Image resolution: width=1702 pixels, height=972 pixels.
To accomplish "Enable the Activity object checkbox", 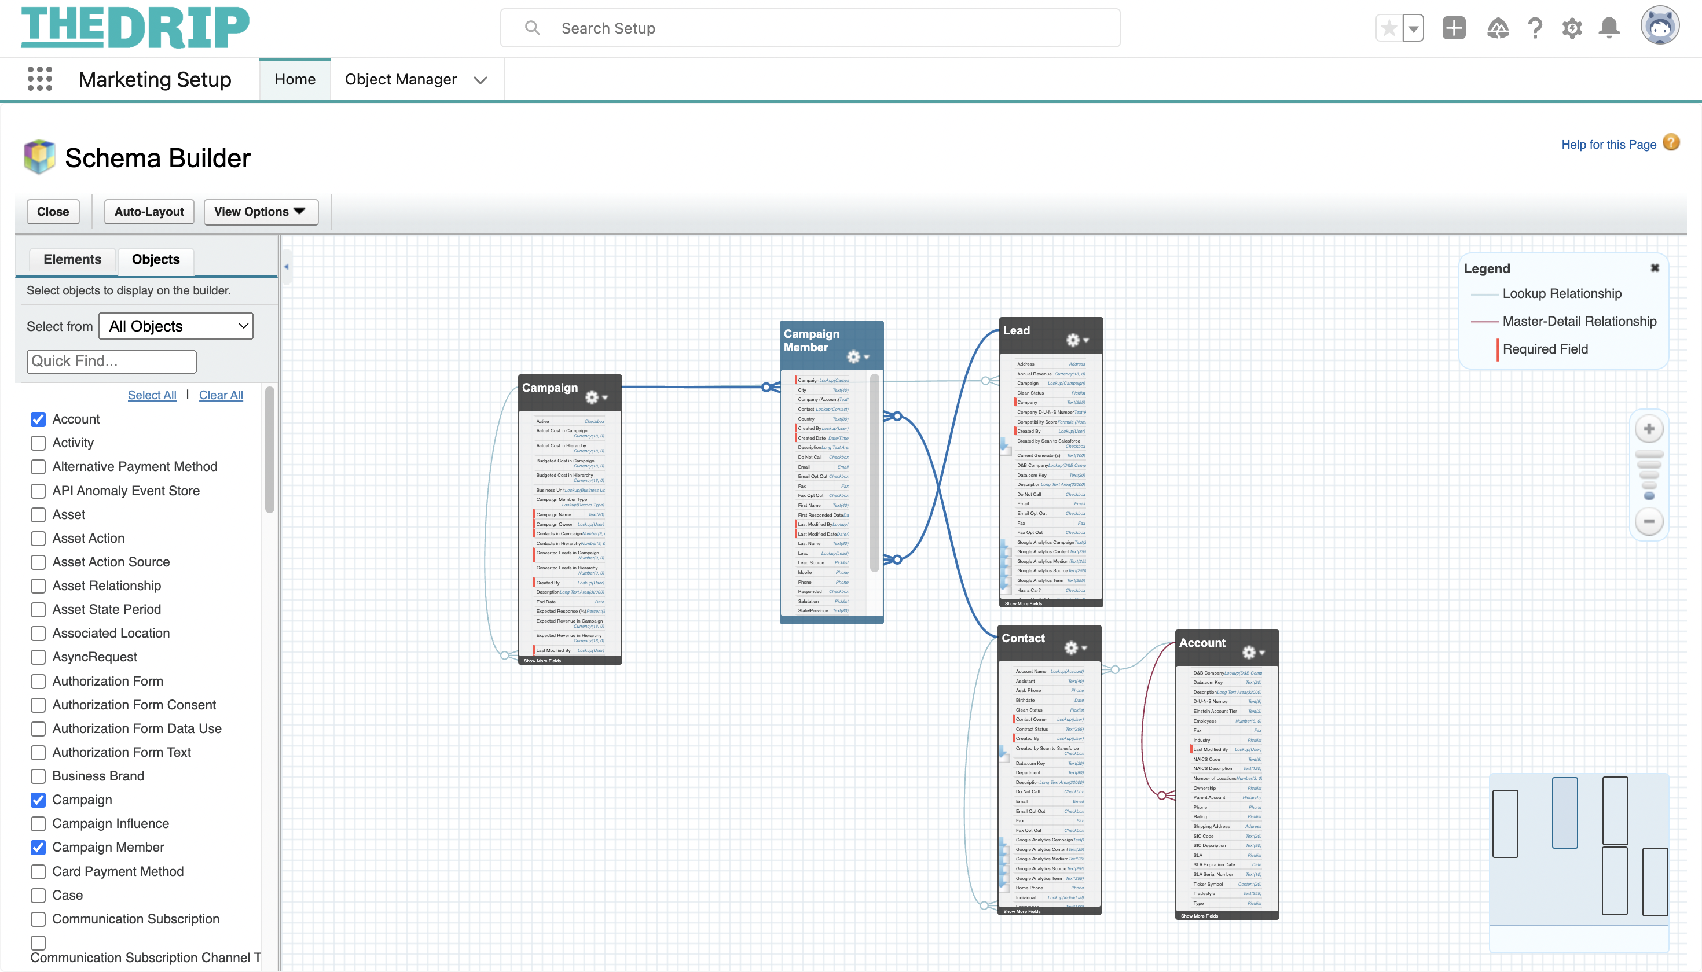I will pos(38,443).
